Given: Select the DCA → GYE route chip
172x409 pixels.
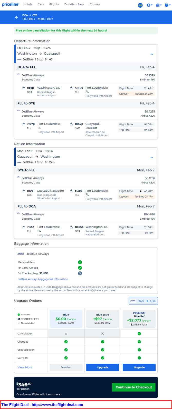Looking at the screenshot, I should click(x=143, y=301).
